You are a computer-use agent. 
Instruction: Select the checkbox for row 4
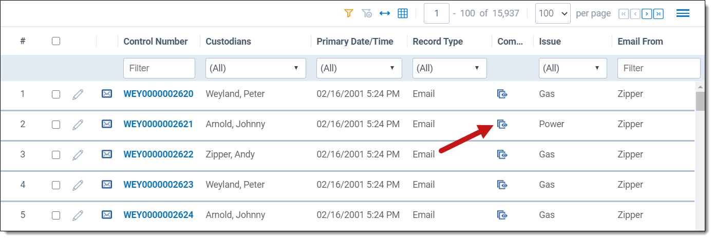coord(56,185)
